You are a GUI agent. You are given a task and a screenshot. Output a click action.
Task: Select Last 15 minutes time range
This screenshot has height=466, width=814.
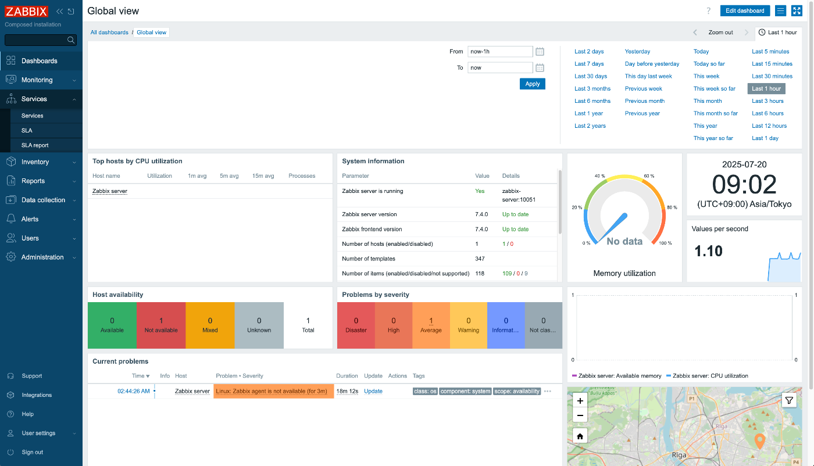click(x=772, y=64)
